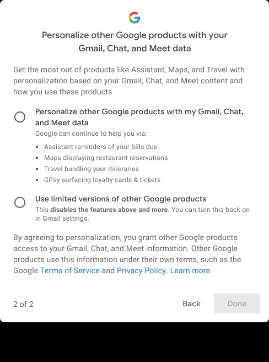Follow the Learn more link
Image resolution: width=269 pixels, height=362 pixels.
click(190, 270)
